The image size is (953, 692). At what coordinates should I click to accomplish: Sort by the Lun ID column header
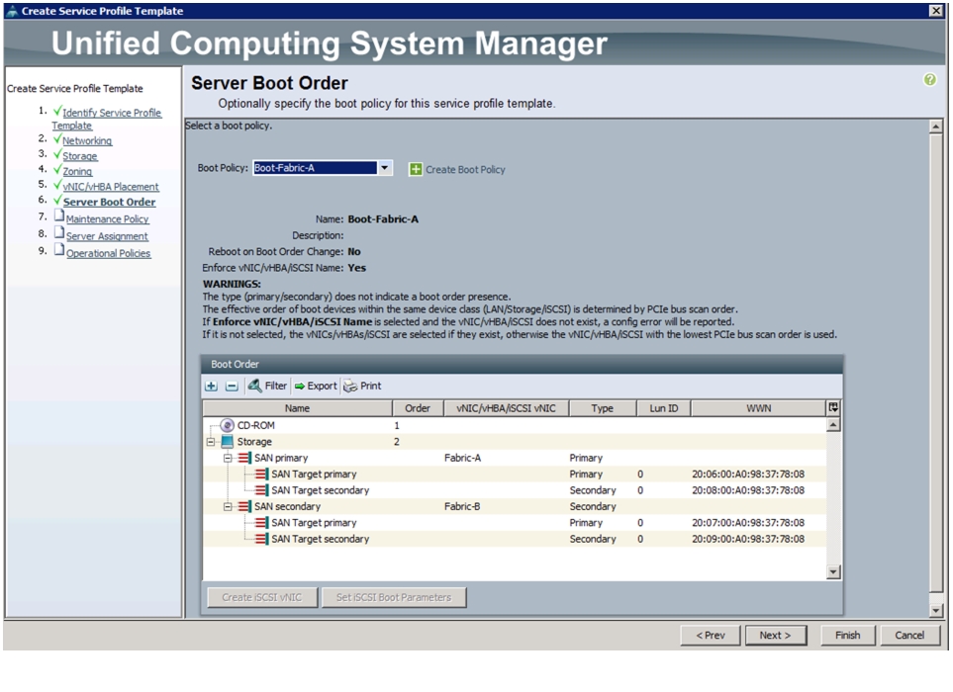point(664,408)
